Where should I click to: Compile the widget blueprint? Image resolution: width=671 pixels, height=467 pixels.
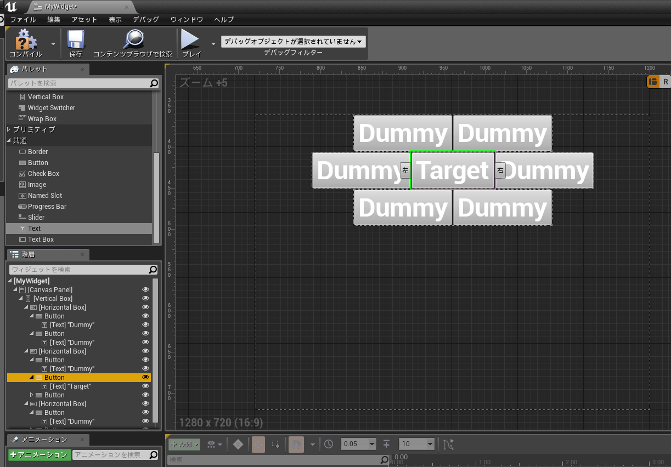tap(26, 43)
